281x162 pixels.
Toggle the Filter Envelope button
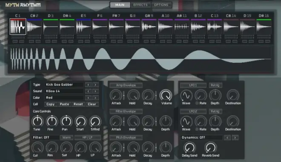(x=126, y=112)
